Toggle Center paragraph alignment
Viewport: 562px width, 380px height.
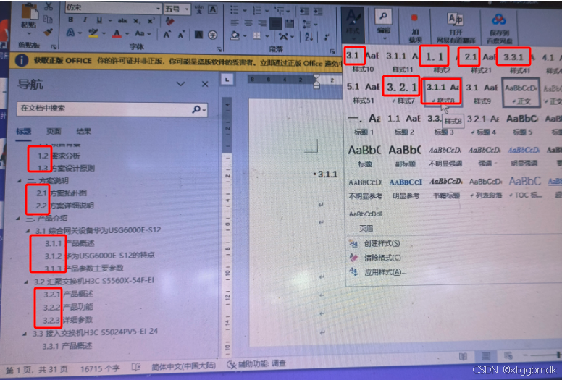[x=248, y=23]
